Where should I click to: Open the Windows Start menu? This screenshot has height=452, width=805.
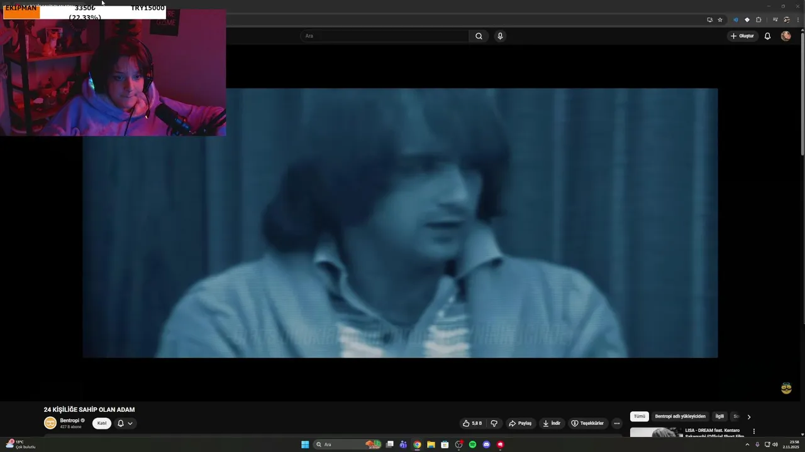tap(305, 444)
